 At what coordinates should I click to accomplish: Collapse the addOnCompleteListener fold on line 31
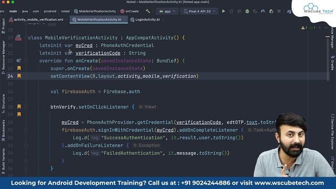(26, 130)
